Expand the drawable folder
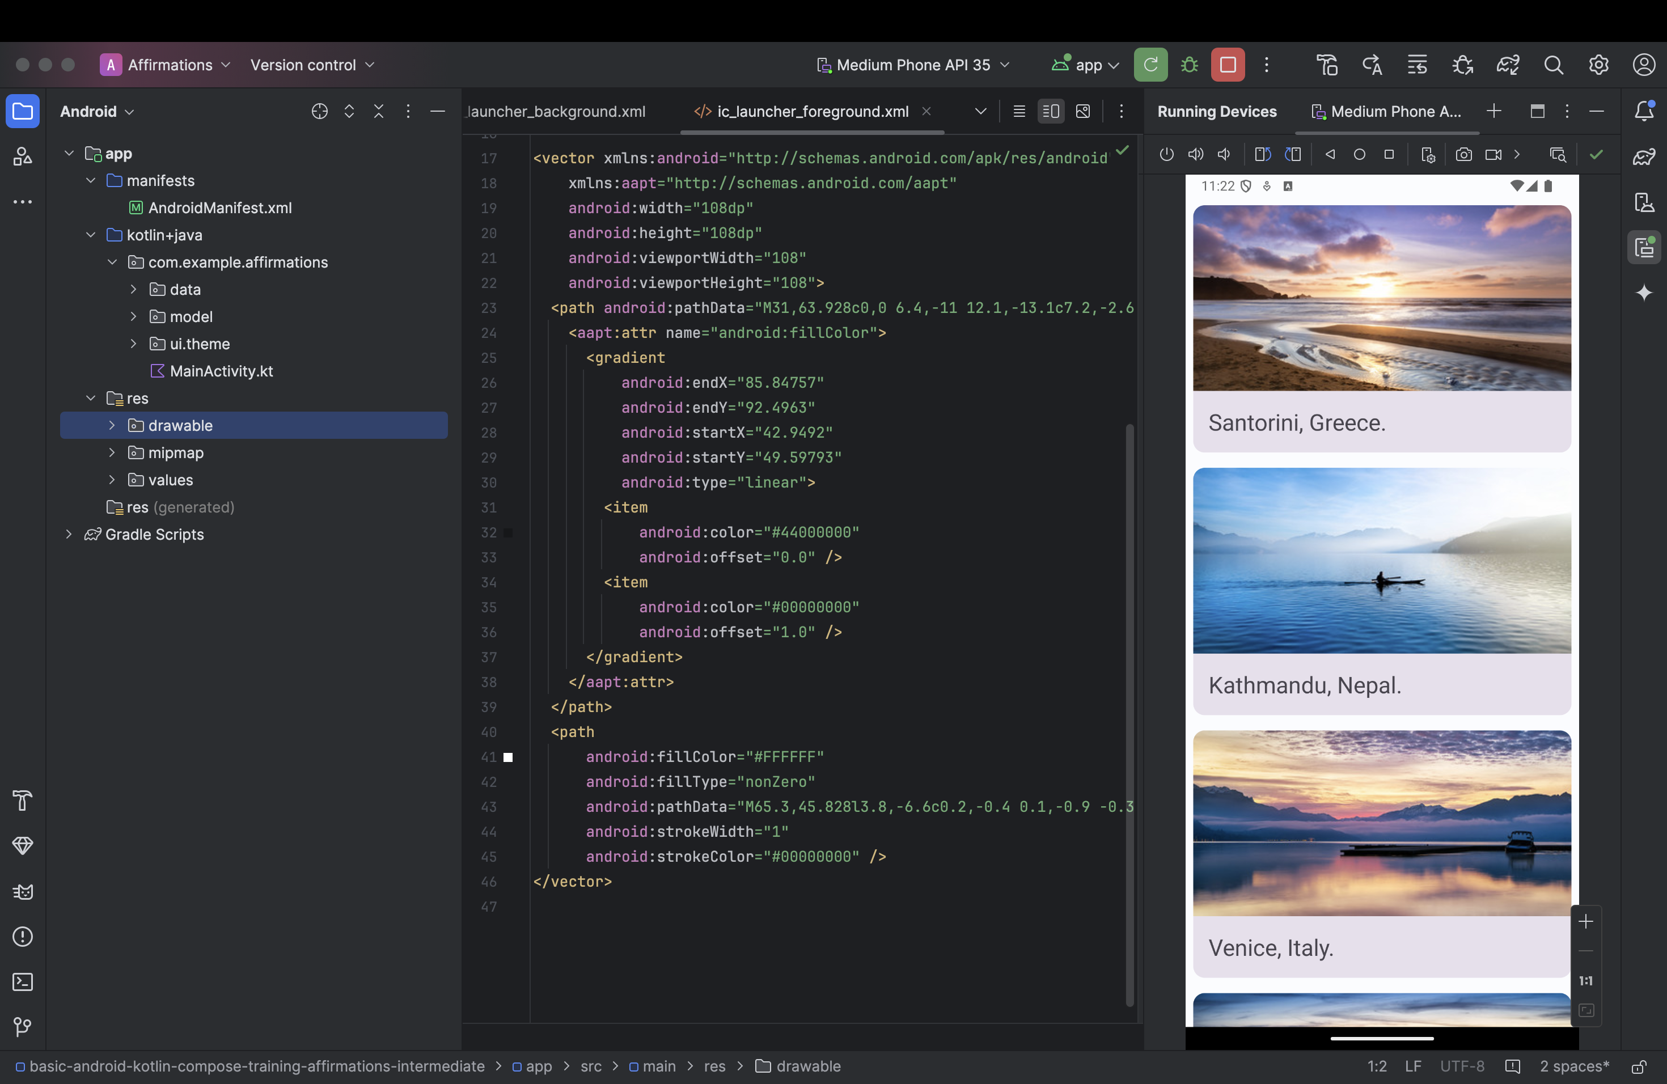 112,425
